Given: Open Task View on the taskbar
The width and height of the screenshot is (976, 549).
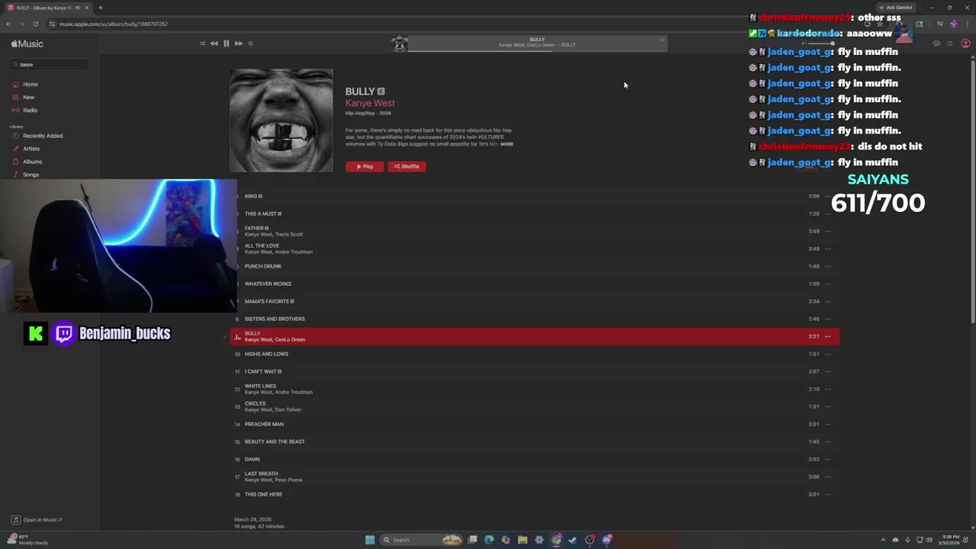Looking at the screenshot, I should [473, 540].
